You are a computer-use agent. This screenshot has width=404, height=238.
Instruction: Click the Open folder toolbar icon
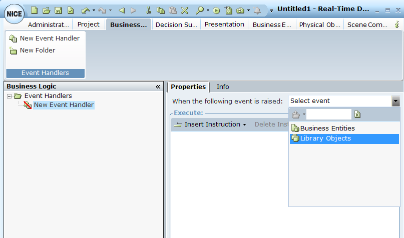[47, 10]
